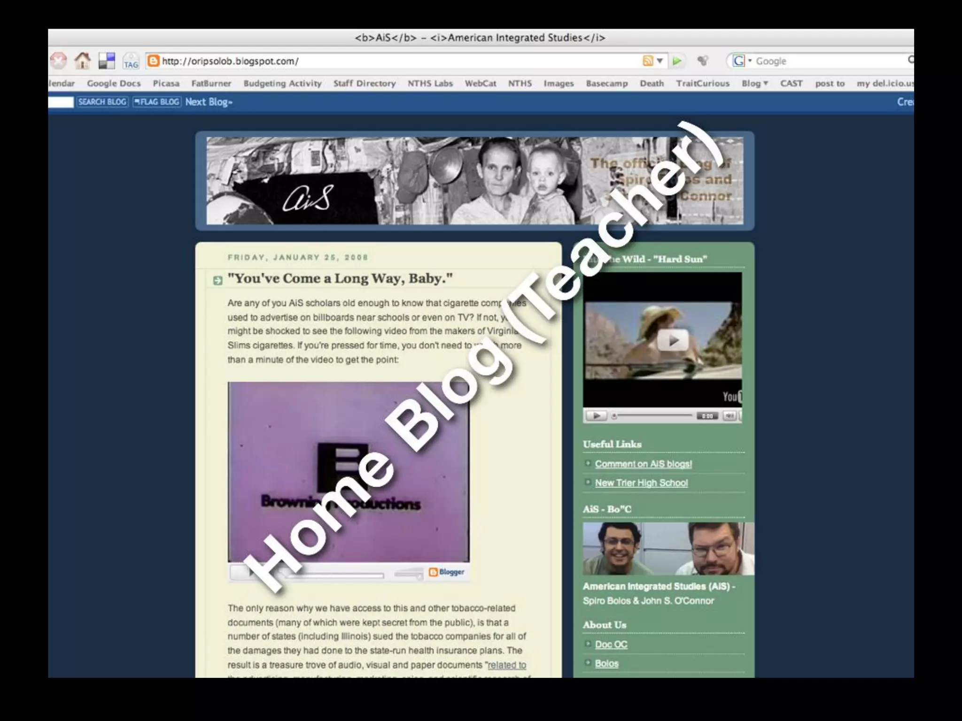Mute the sidebar video player volume
This screenshot has width=962, height=721.
click(729, 416)
